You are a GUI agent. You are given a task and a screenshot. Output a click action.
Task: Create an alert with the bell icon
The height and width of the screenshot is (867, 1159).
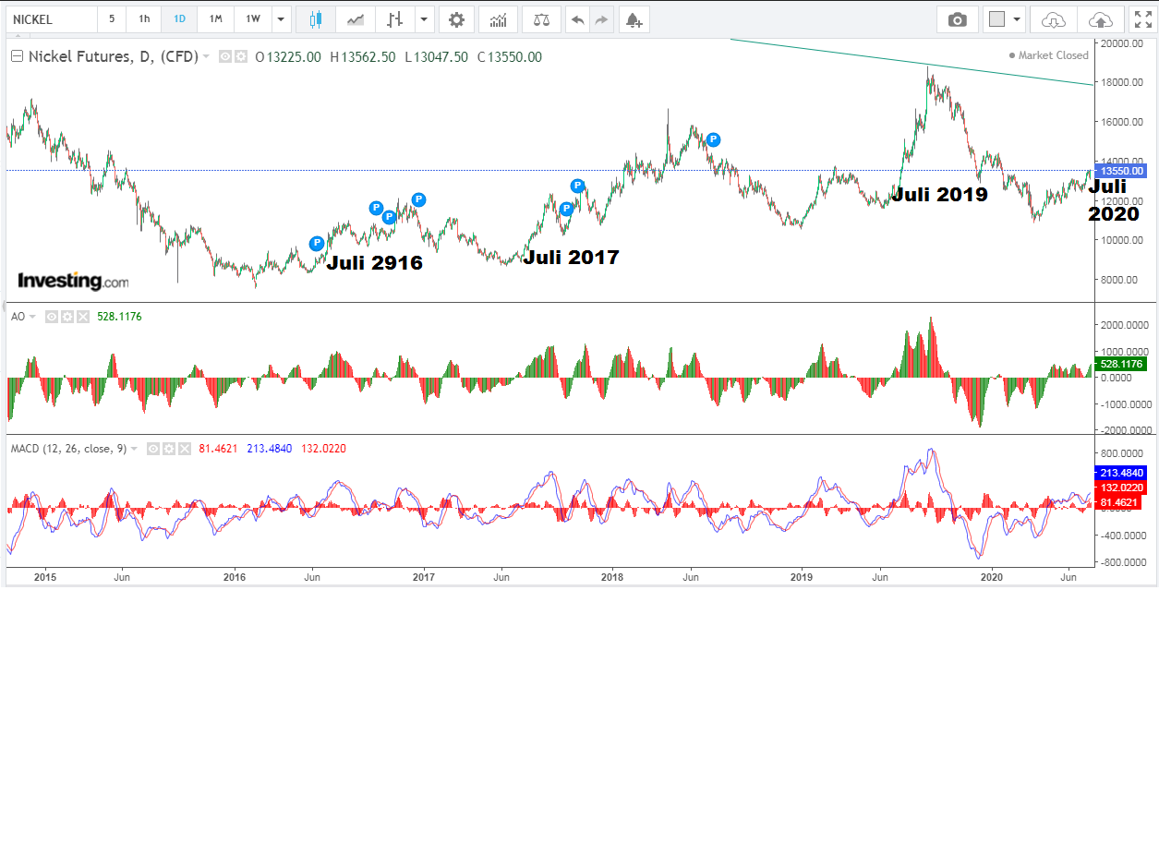634,19
